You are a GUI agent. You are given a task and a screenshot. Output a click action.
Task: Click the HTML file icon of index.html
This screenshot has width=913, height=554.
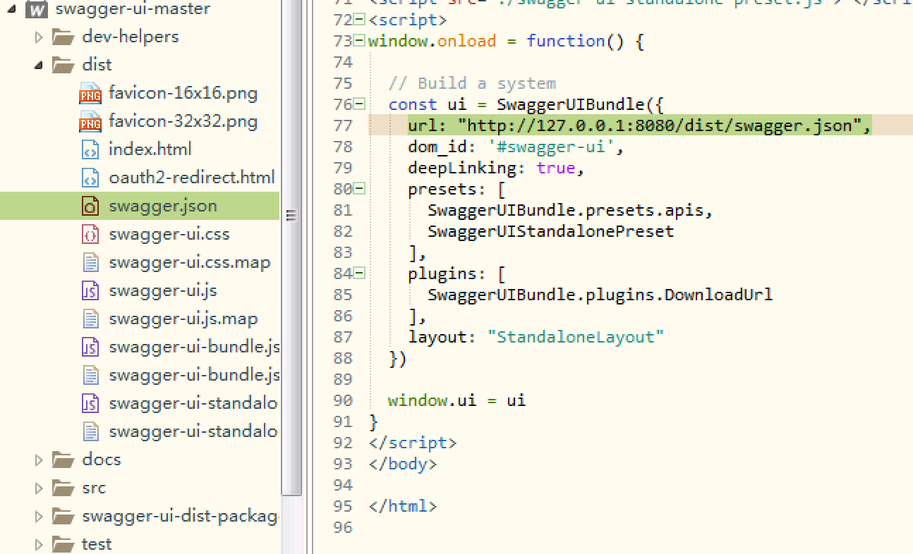(90, 149)
